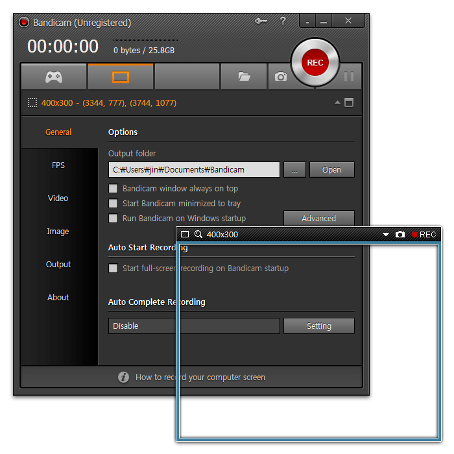Start recording with the big red REC button

(315, 62)
